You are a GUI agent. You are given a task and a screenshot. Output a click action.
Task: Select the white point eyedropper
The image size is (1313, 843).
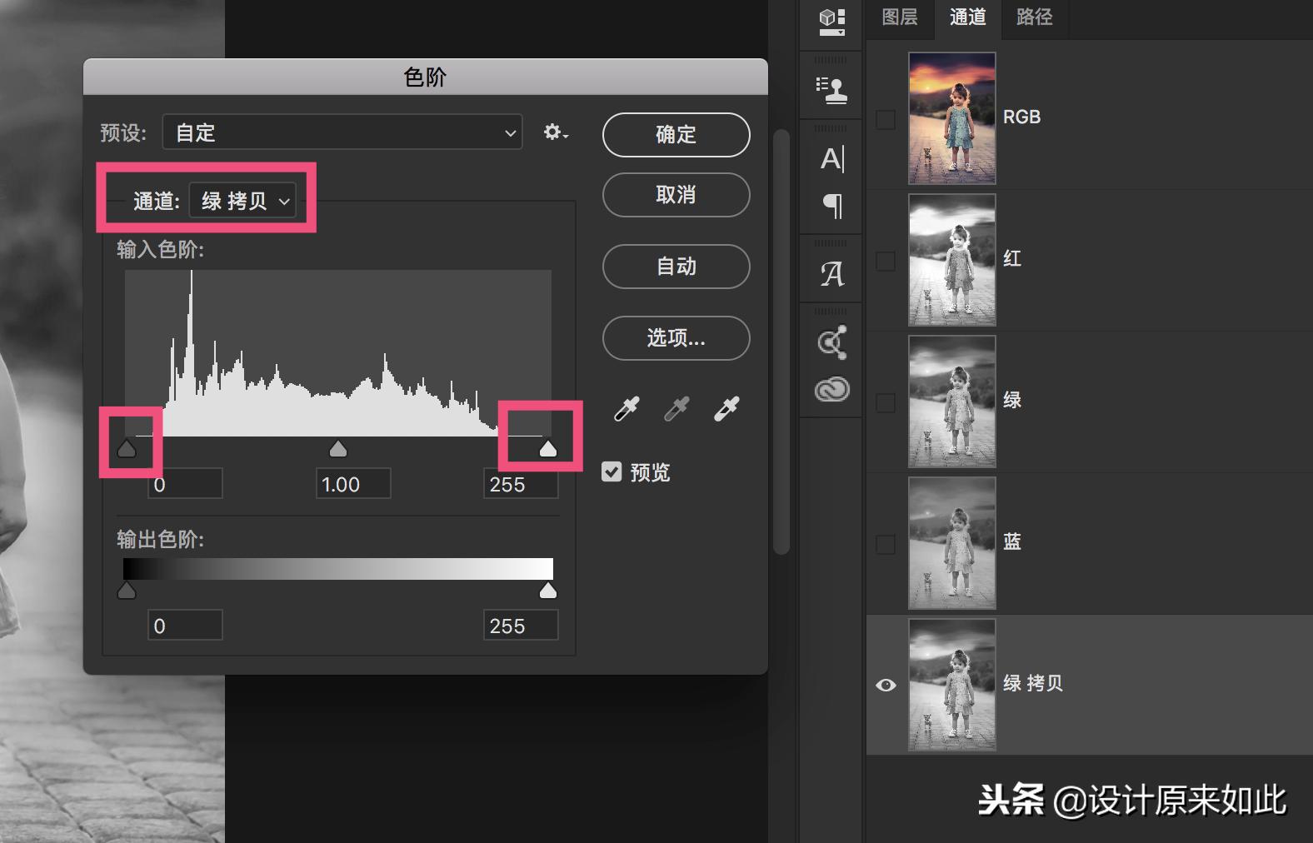(x=726, y=408)
